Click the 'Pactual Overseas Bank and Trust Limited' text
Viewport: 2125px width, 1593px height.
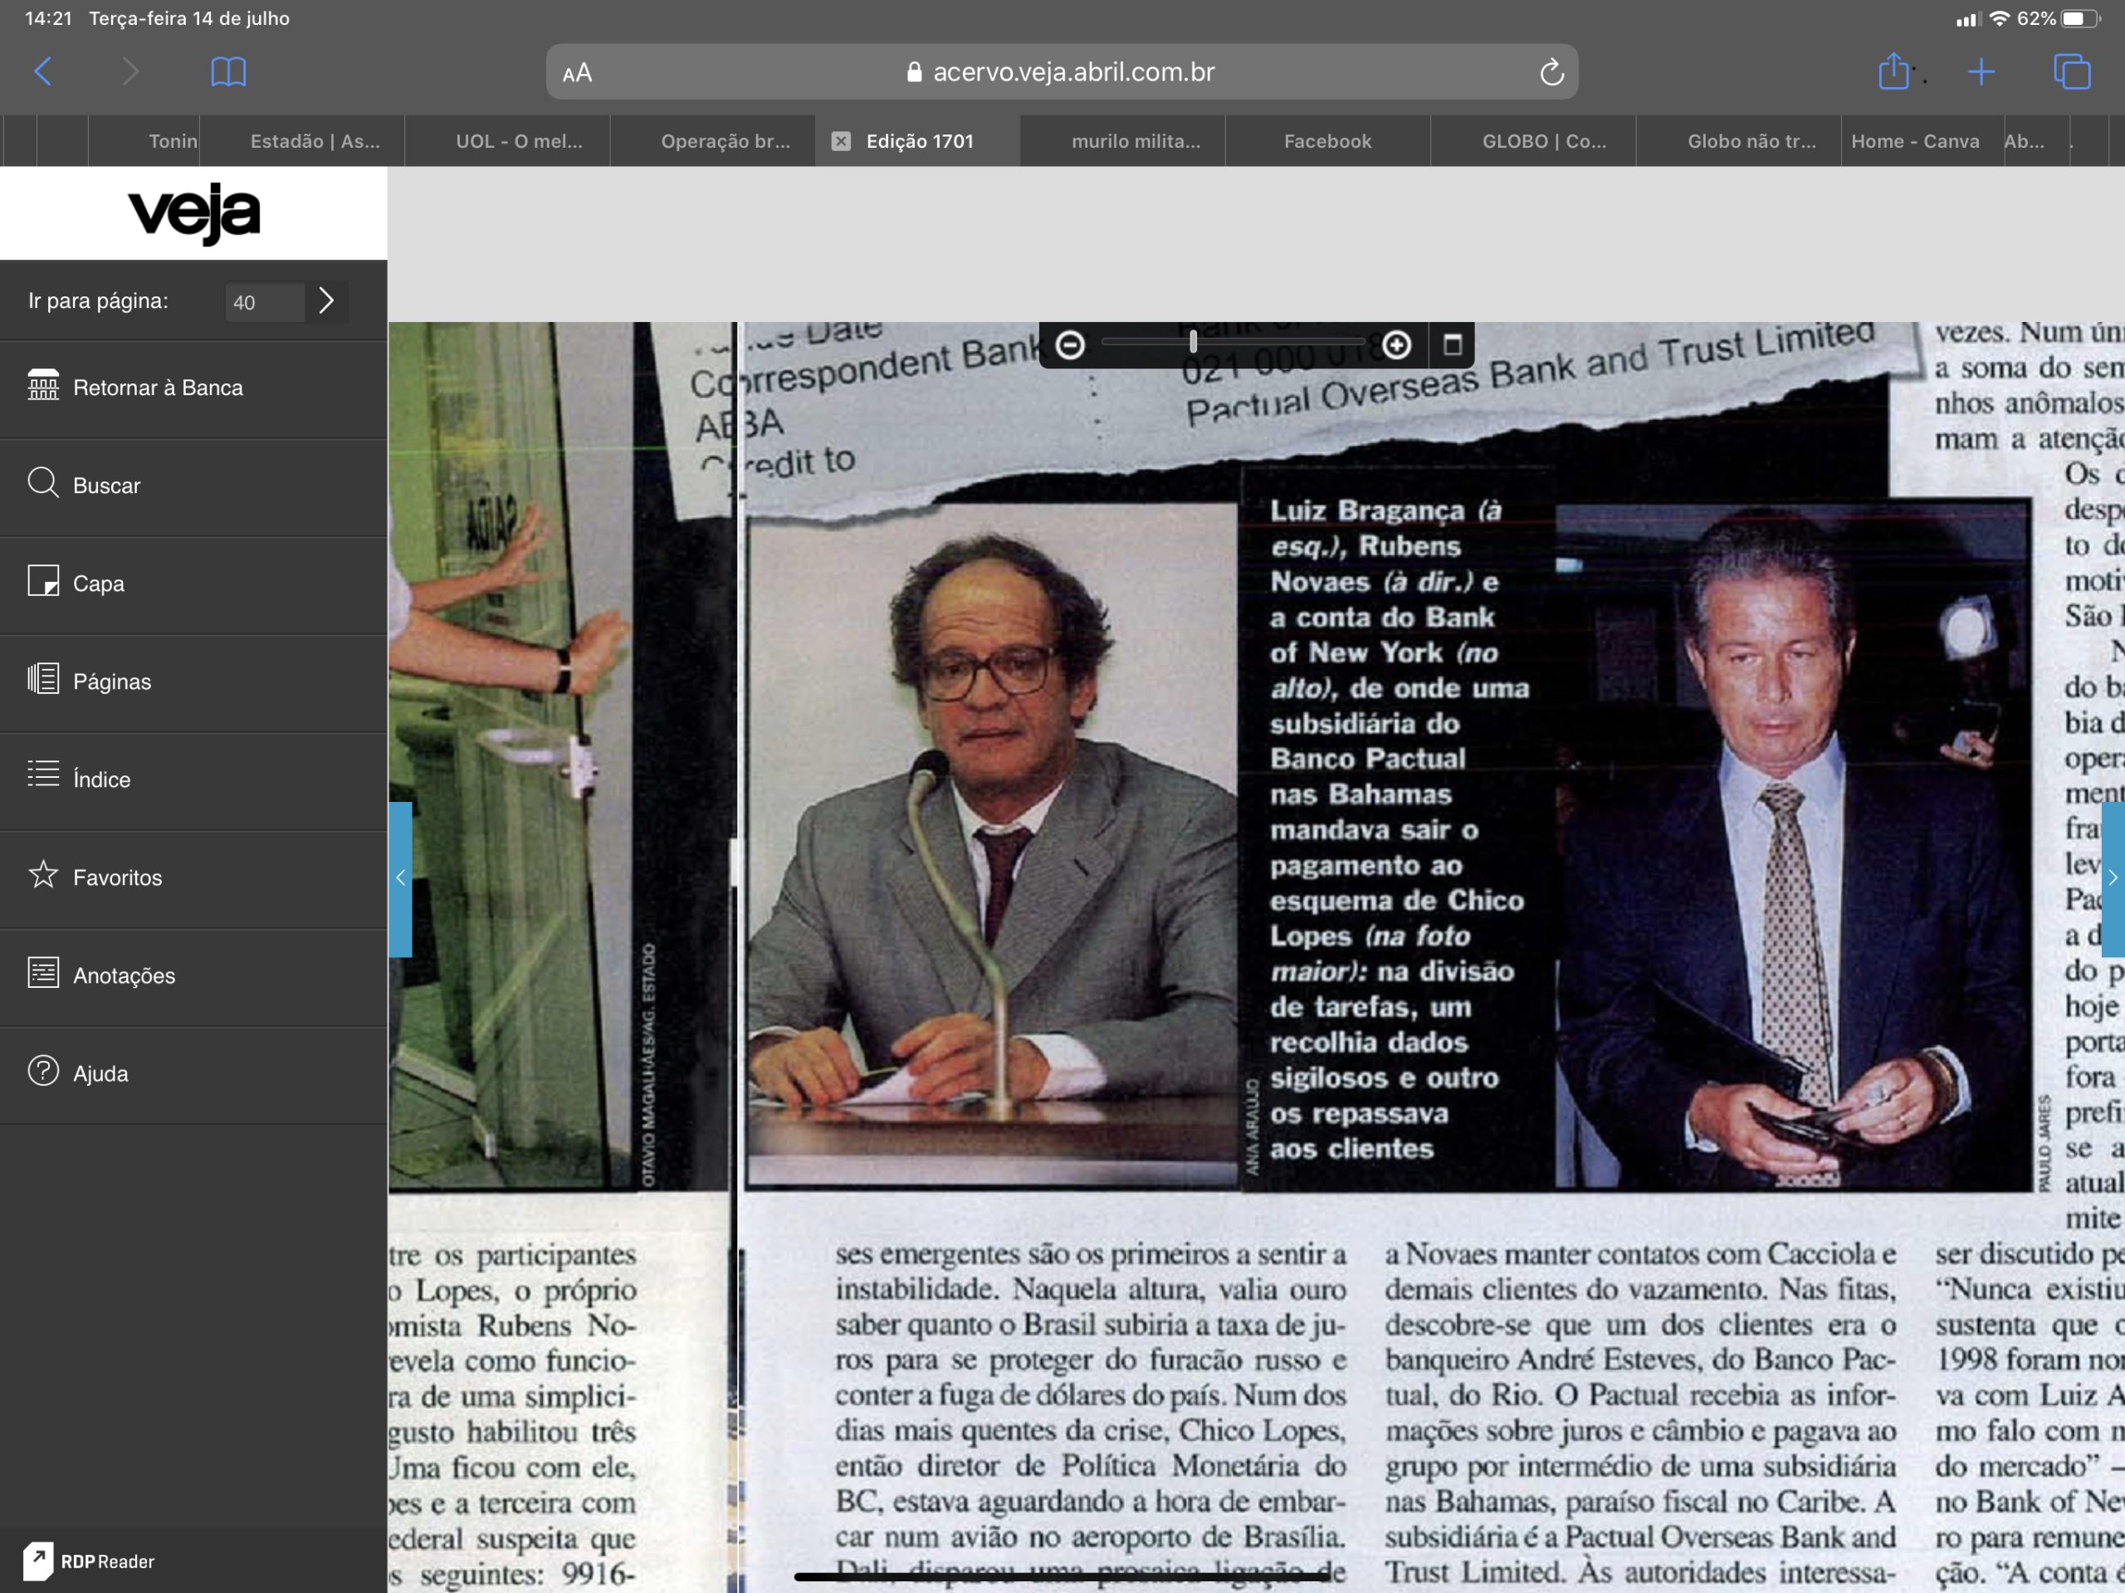pos(1531,376)
